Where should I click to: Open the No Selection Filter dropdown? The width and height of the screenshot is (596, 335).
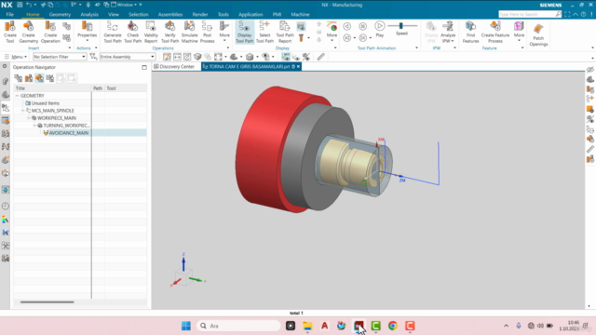[60, 57]
